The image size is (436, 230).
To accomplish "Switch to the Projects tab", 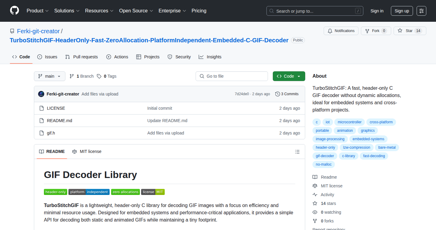I will [148, 57].
